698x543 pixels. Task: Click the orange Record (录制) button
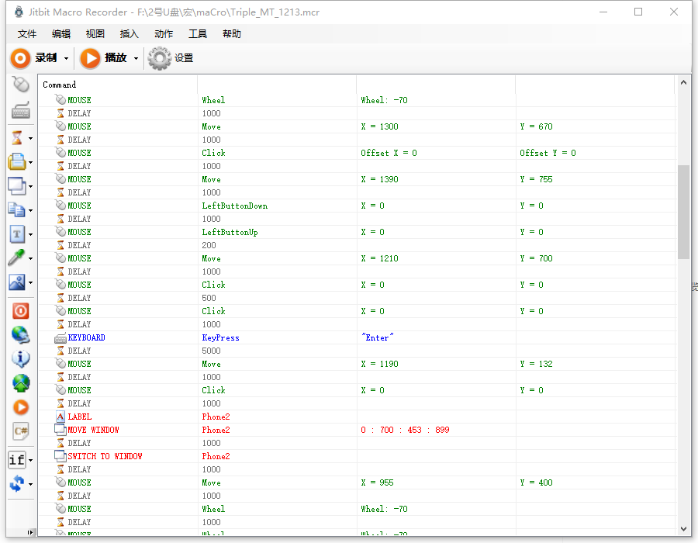click(34, 58)
